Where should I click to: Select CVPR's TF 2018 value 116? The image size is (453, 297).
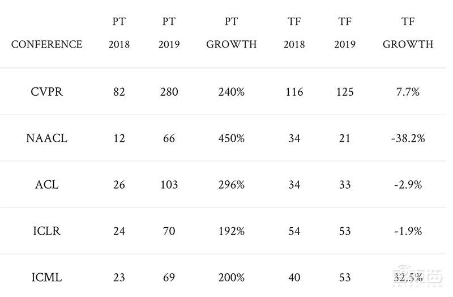click(294, 92)
